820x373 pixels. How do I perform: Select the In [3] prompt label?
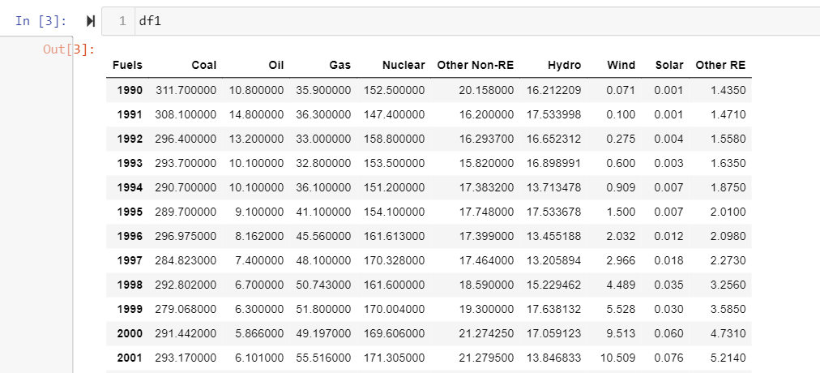(x=41, y=21)
